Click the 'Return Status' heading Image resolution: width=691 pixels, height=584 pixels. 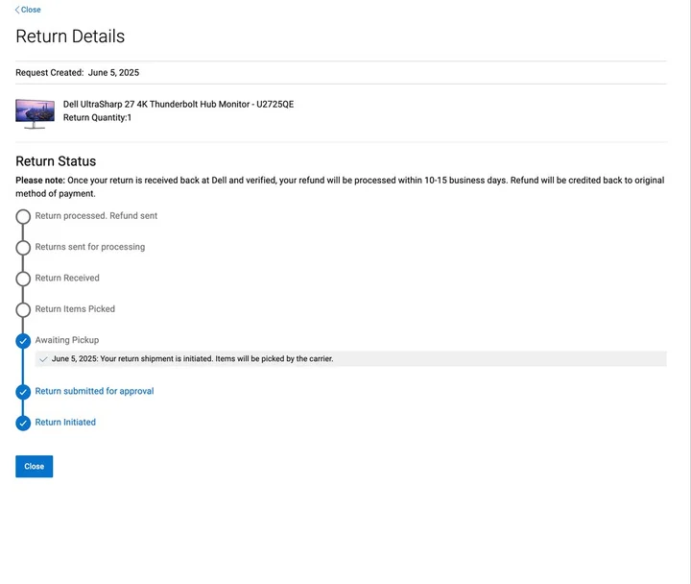[x=56, y=161]
